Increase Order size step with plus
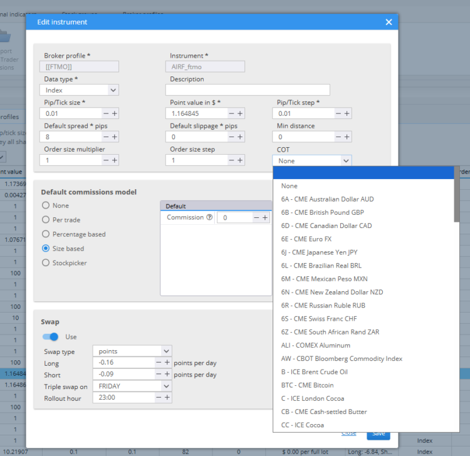Screen dimensions: 470x456 tap(240, 160)
